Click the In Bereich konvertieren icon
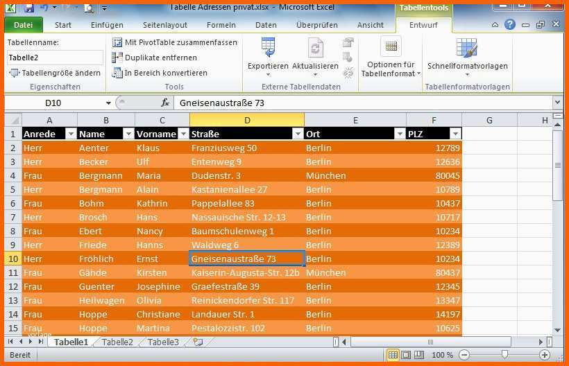This screenshot has height=366, width=569. pos(117,73)
